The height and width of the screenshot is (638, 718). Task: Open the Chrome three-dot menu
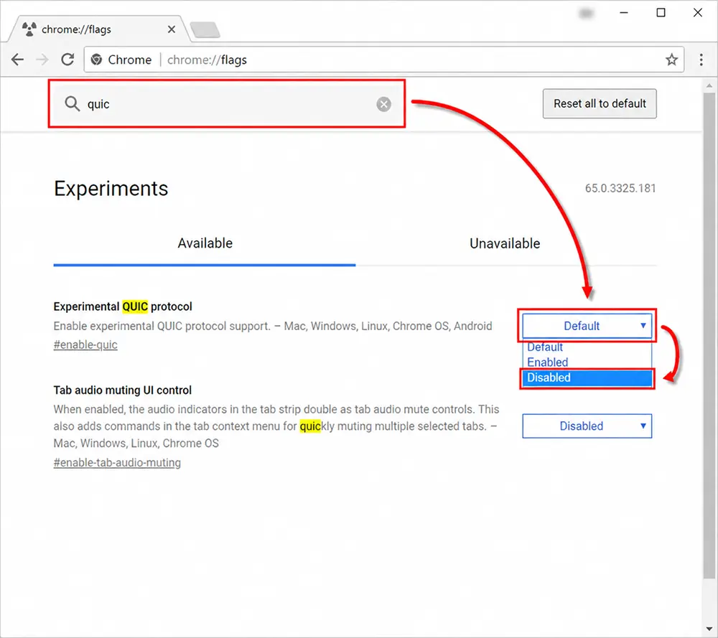tap(701, 60)
